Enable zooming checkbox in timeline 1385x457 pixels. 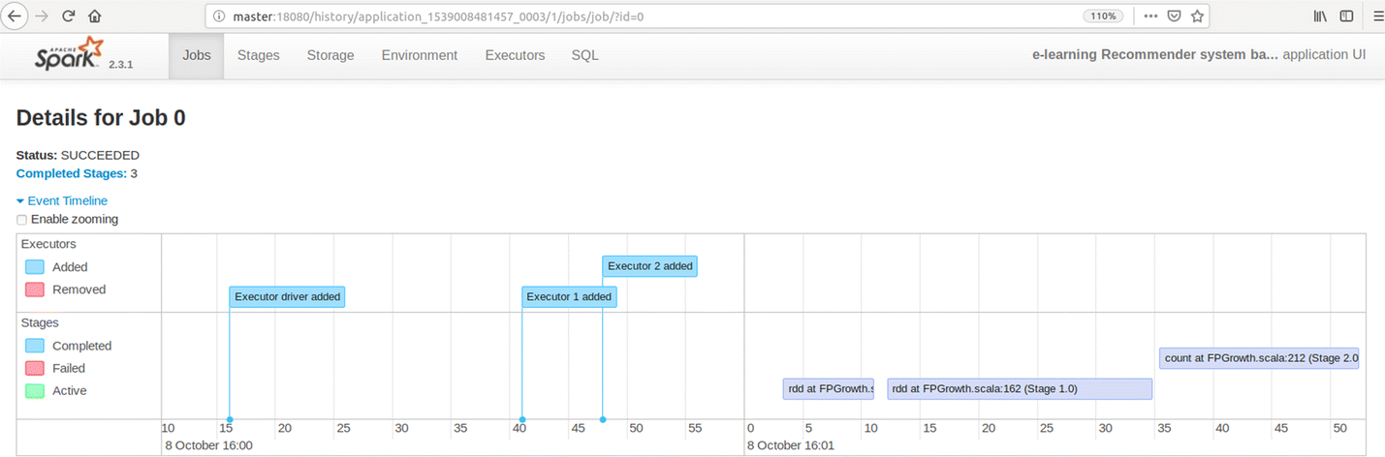coord(22,220)
